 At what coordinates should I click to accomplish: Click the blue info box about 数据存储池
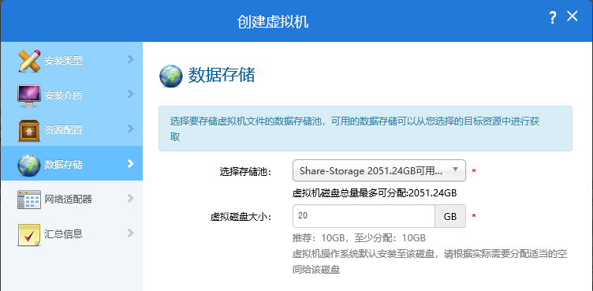pyautogui.click(x=365, y=129)
